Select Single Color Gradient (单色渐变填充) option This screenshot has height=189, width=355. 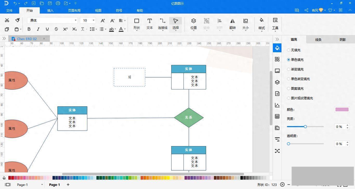tap(298, 79)
